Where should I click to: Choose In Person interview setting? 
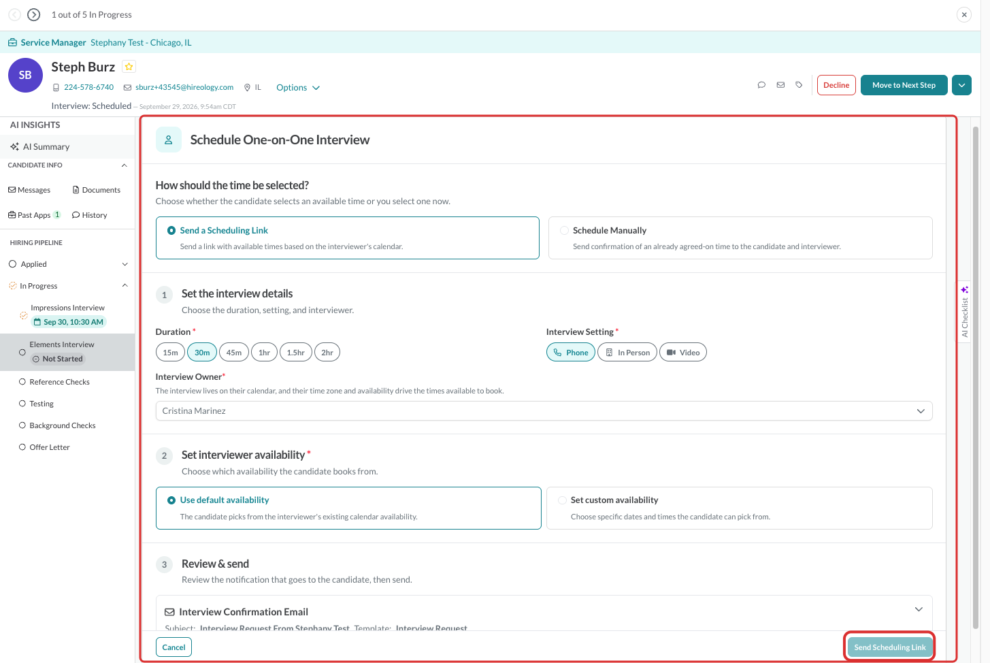click(x=627, y=352)
